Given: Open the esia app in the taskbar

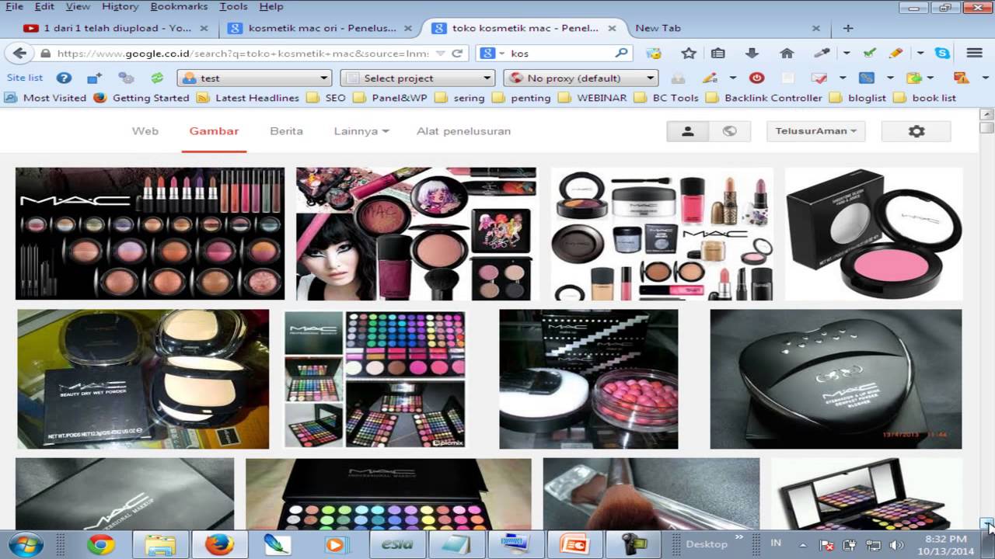Looking at the screenshot, I should click(396, 544).
